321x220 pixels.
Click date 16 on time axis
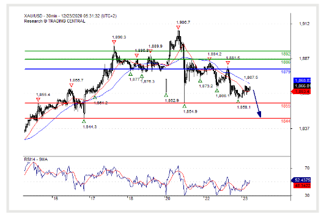click(x=55, y=199)
